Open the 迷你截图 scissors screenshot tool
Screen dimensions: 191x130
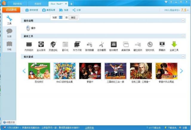101,44
